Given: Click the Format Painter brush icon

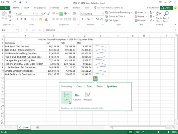Looking at the screenshot, I should pyautogui.click(x=10, y=20).
